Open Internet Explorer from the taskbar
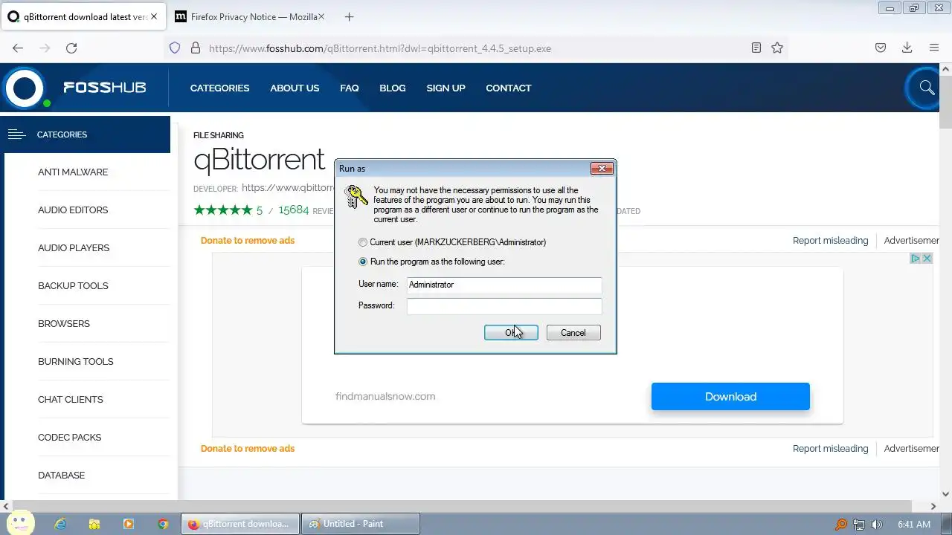This screenshot has width=952, height=535. 60,524
